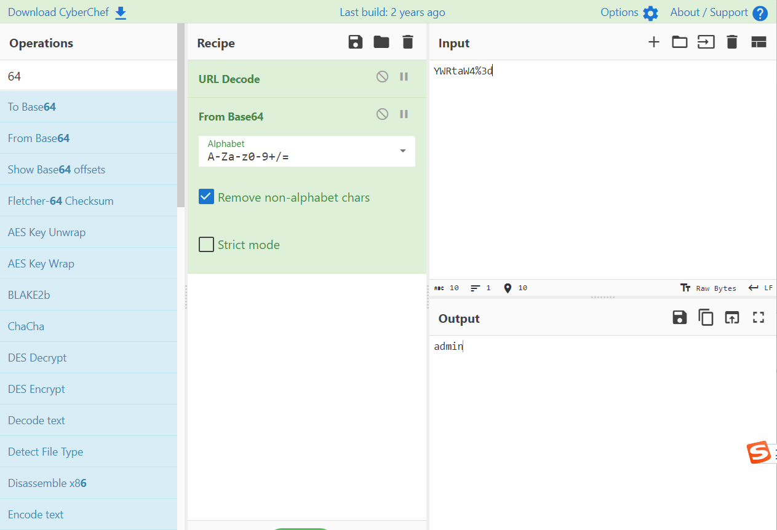Load a recipe via folder icon
Image resolution: width=777 pixels, height=530 pixels.
pyautogui.click(x=381, y=42)
